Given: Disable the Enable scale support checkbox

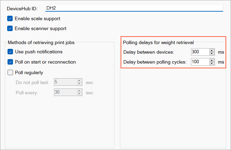Looking at the screenshot, I should [x=10, y=18].
